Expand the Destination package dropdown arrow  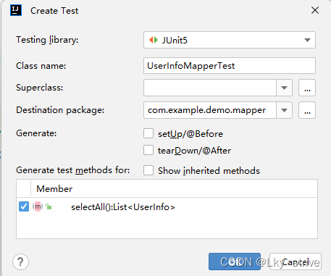click(285, 110)
